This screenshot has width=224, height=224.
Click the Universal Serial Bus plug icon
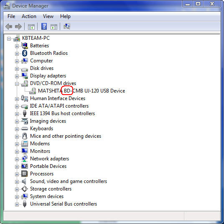point(25,204)
